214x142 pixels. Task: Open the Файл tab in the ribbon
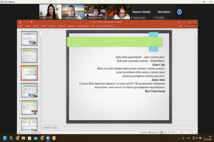click(20, 26)
